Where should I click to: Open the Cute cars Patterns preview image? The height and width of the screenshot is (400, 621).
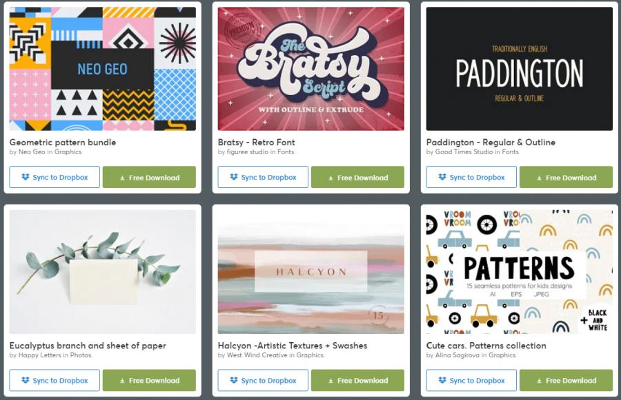[519, 272]
